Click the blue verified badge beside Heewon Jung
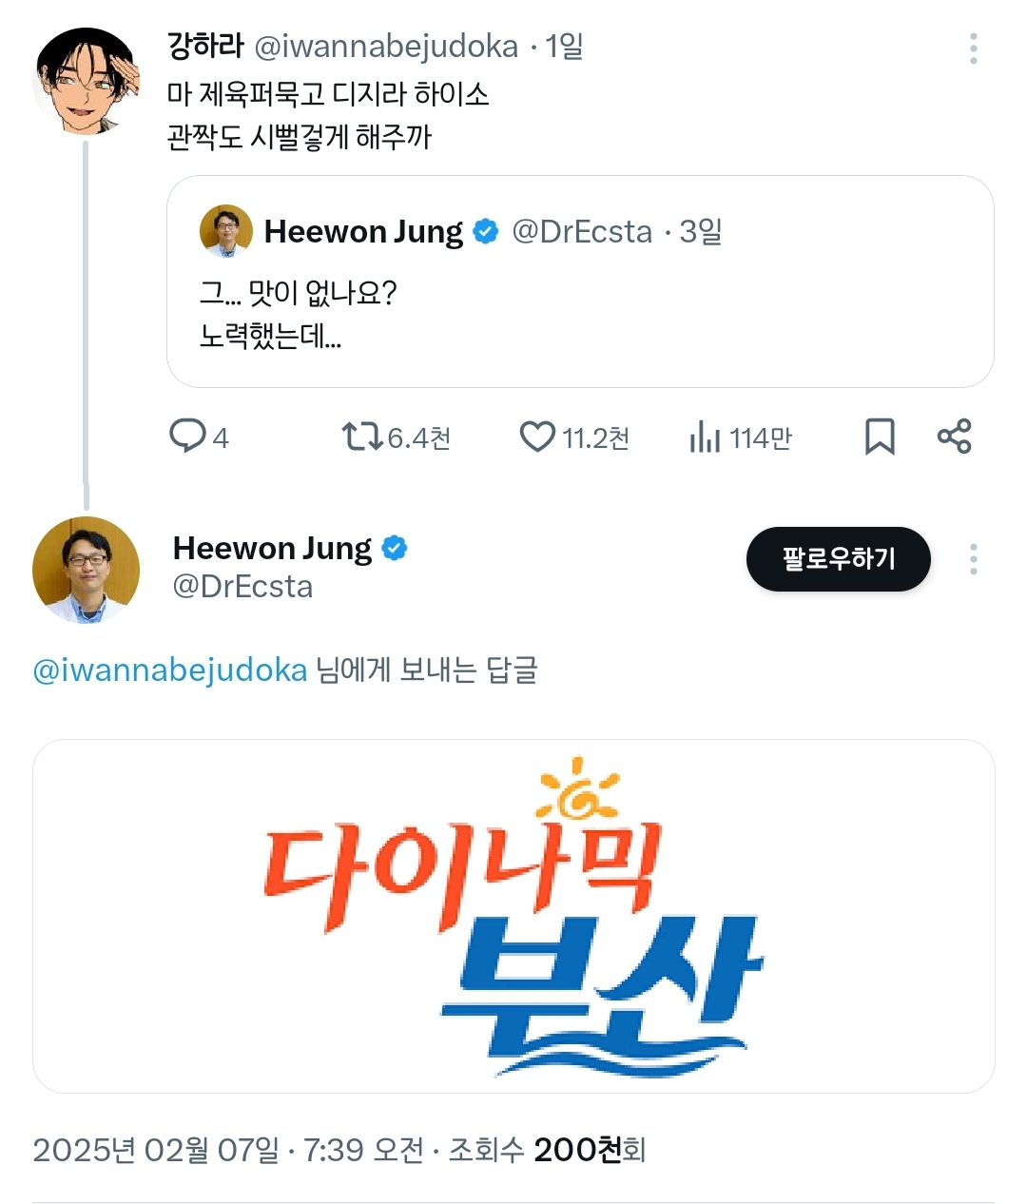 tap(395, 548)
